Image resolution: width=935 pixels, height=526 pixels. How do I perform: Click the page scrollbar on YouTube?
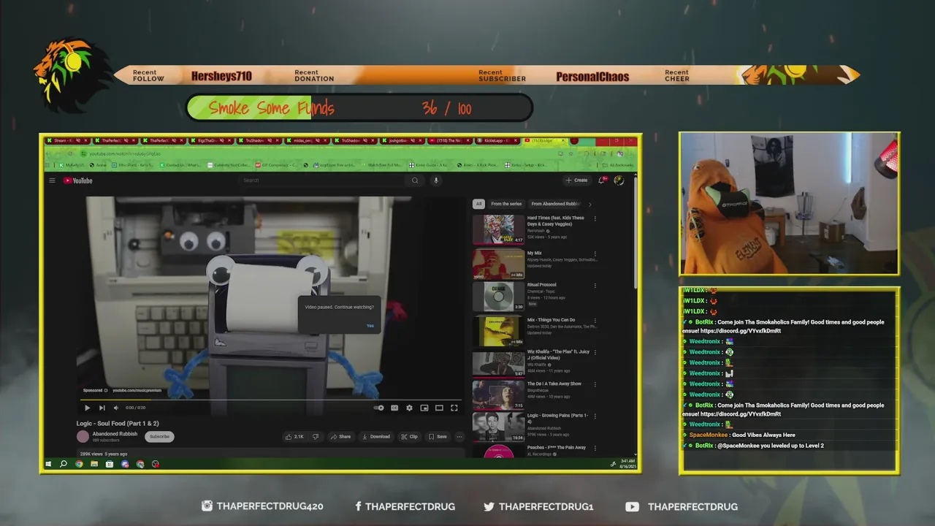pyautogui.click(x=636, y=234)
